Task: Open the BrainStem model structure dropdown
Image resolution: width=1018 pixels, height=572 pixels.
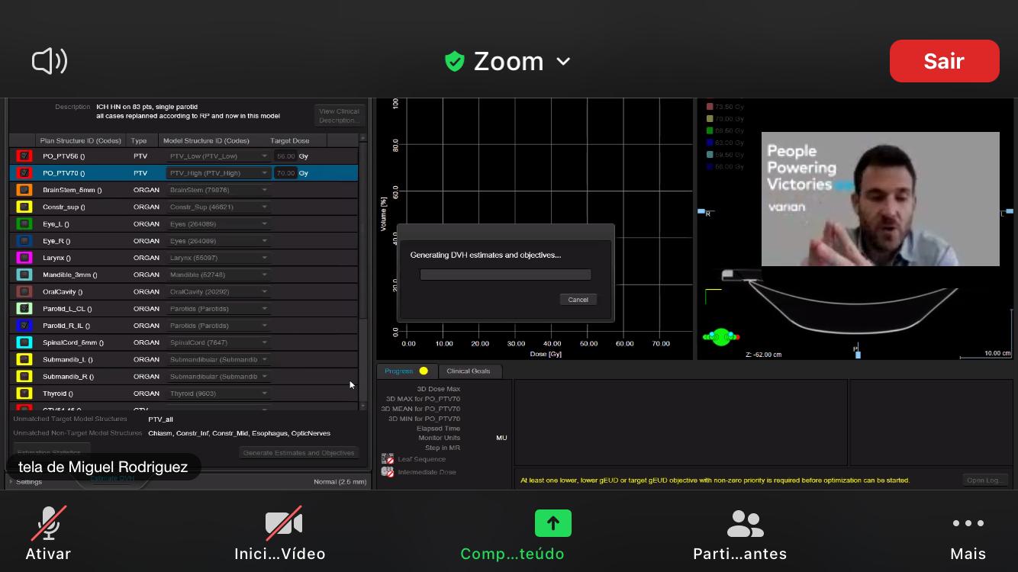Action: click(x=218, y=190)
